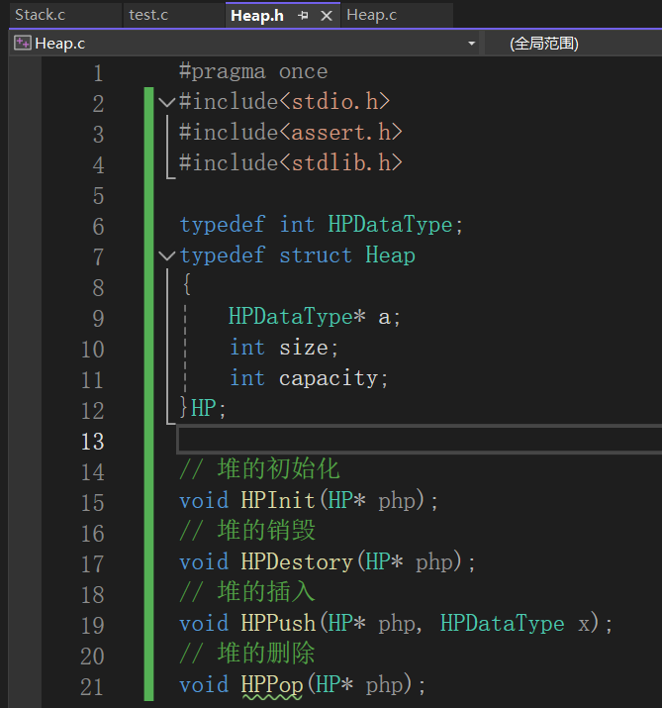Click HPDataType in the int typedef line

pyautogui.click(x=390, y=225)
